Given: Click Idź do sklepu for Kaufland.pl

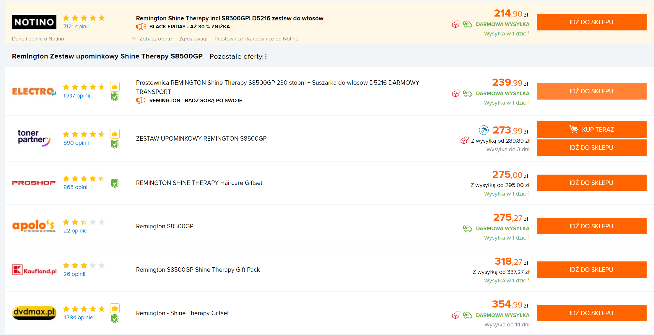Looking at the screenshot, I should tap(591, 269).
